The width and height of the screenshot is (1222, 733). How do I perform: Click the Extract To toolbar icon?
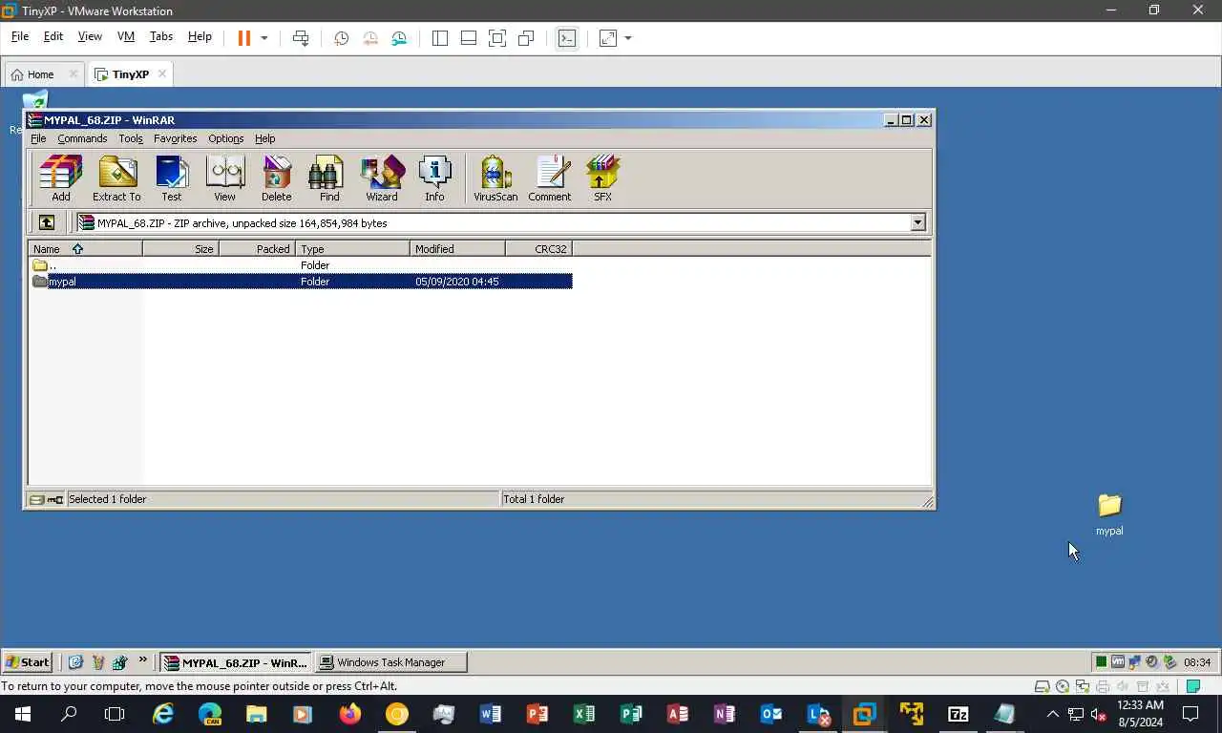116,178
